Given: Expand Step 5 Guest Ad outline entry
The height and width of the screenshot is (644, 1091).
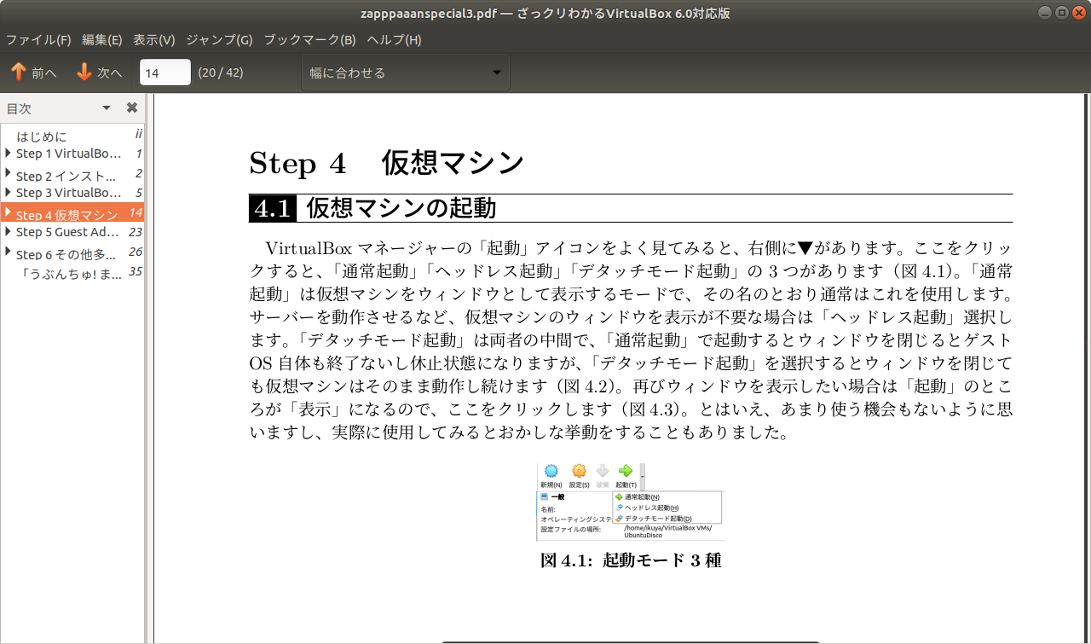Looking at the screenshot, I should (x=9, y=232).
